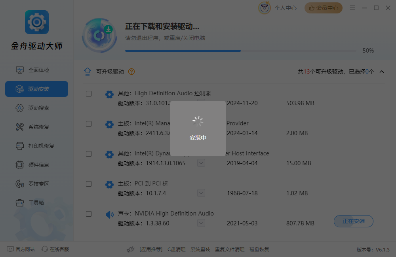Image resolution: width=396 pixels, height=257 pixels.
Task: Select the 驱动安装 driver install tab
Action: [36, 89]
